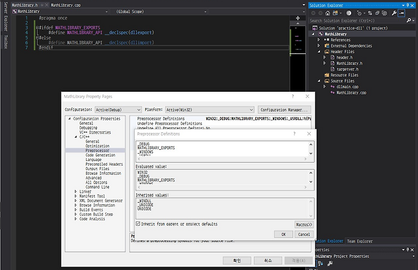
Task: Click the help question mark of MathLibrary Property Pages
Action: (293, 96)
